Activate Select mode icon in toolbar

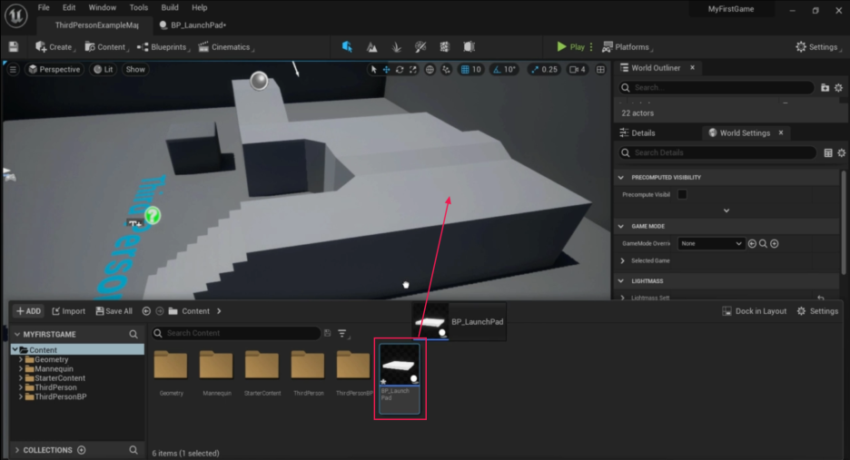coord(347,47)
